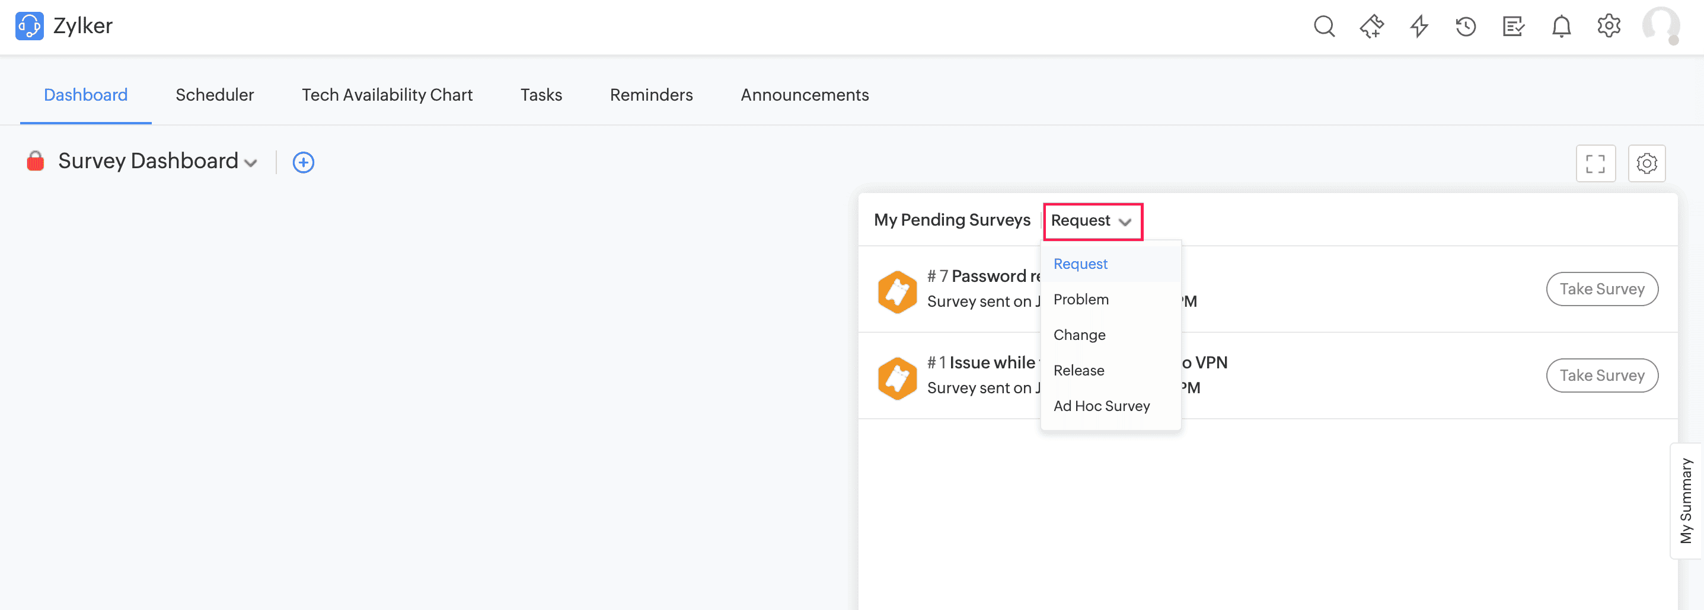Go to the Announcements tab

coord(805,95)
